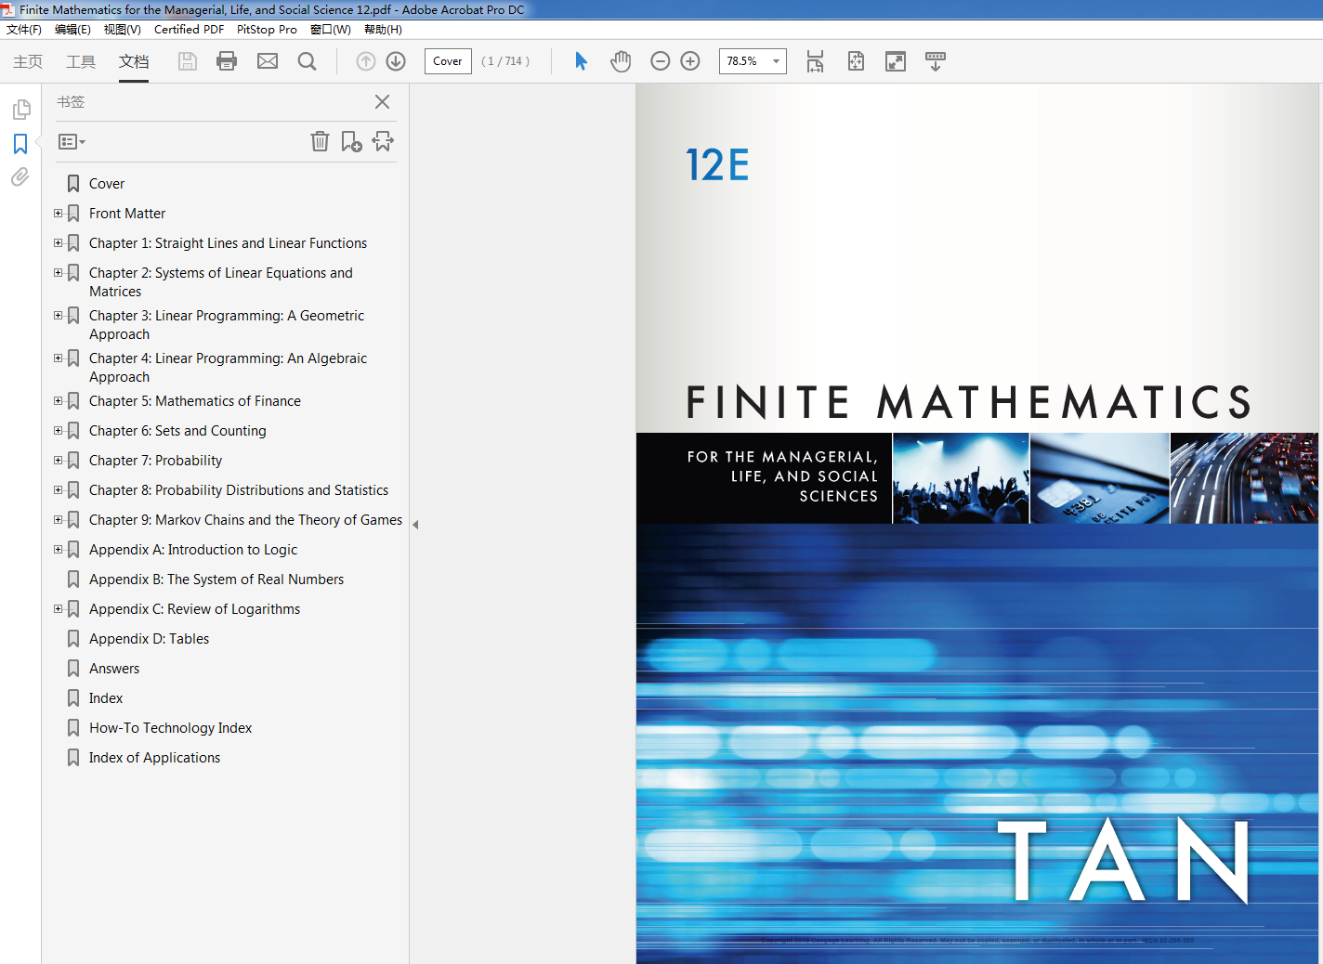Select Chapter 8: Probability Distributions bookmark

pyautogui.click(x=239, y=490)
